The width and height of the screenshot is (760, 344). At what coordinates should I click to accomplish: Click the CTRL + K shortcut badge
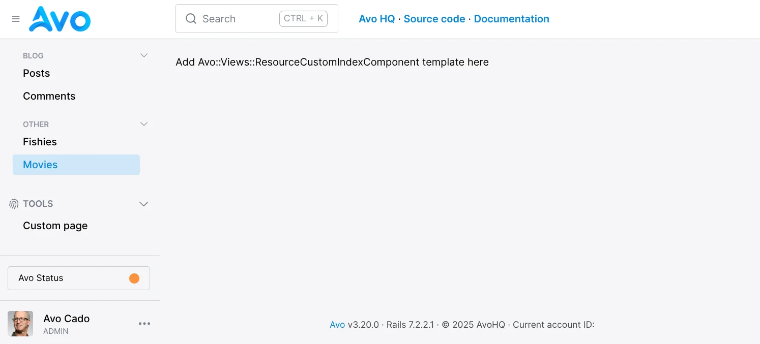(x=303, y=19)
